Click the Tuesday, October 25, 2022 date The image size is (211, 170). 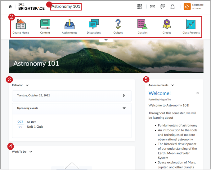(34, 96)
